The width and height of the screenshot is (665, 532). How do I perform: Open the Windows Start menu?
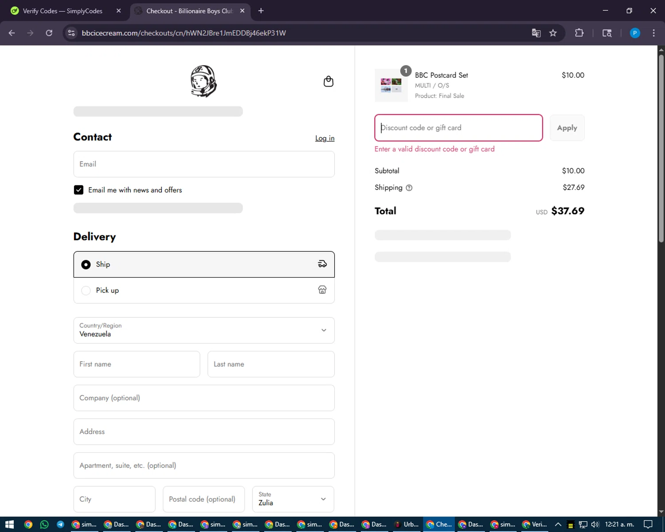[x=9, y=524]
